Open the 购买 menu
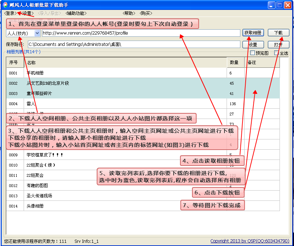The width and height of the screenshot is (294, 246). point(146,13)
